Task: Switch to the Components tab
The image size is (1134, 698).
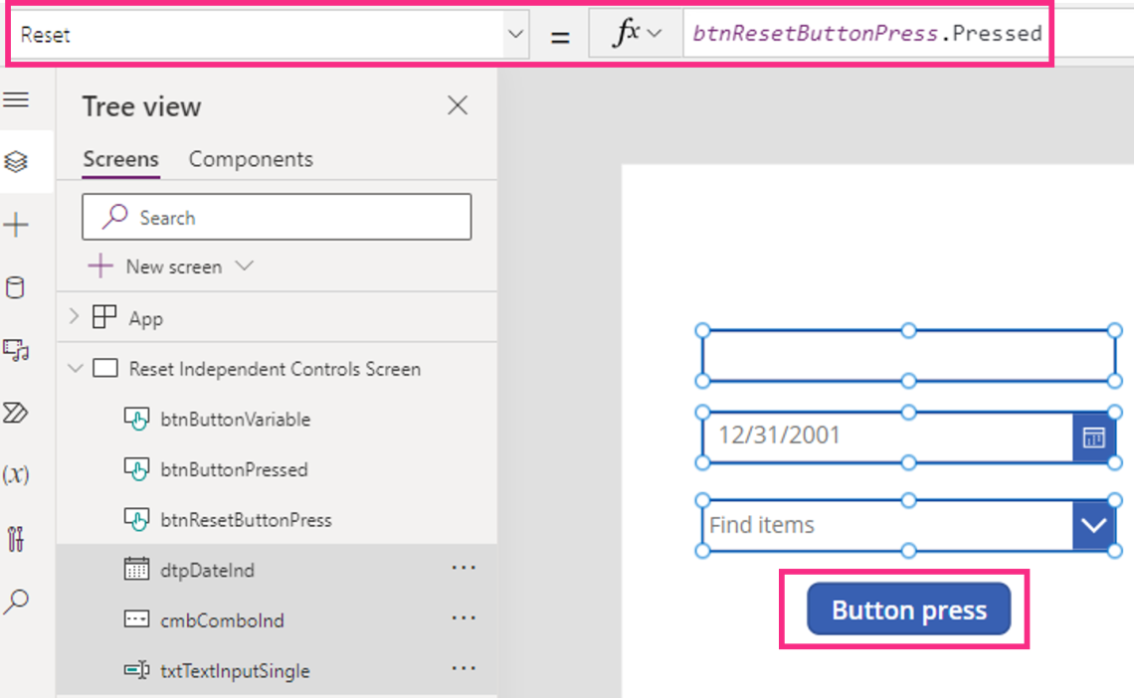Action: 251,159
